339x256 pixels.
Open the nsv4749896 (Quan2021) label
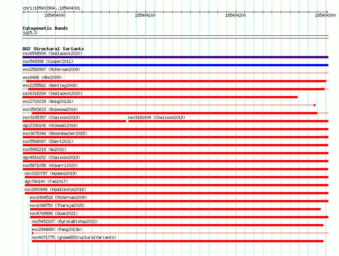tap(54, 213)
